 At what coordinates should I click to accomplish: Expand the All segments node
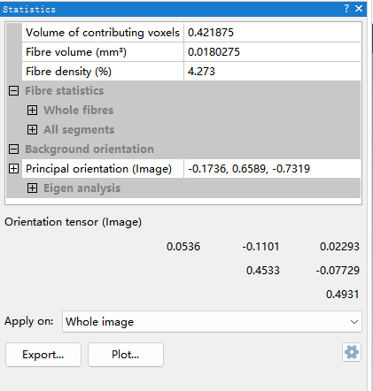[32, 129]
